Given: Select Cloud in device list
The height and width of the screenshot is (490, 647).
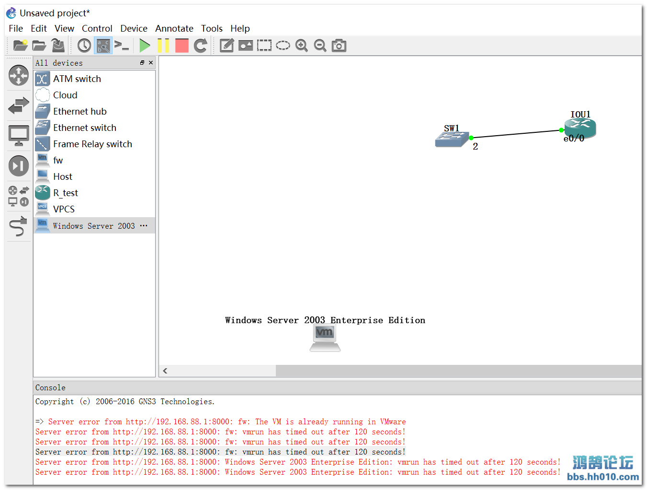Looking at the screenshot, I should click(94, 95).
